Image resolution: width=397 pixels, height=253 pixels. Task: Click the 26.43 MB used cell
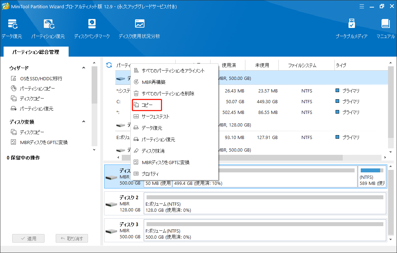pyautogui.click(x=235, y=91)
